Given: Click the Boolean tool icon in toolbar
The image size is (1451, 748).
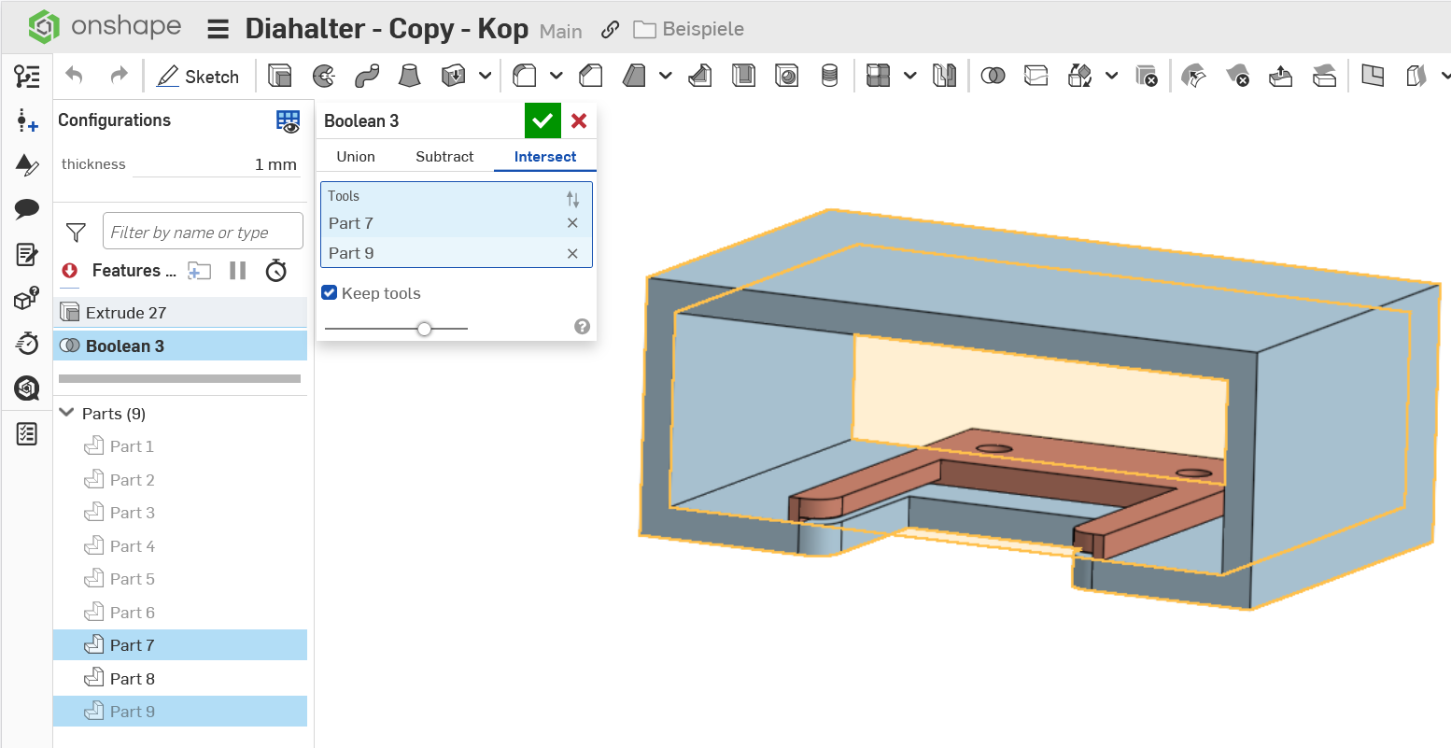Looking at the screenshot, I should coord(993,76).
